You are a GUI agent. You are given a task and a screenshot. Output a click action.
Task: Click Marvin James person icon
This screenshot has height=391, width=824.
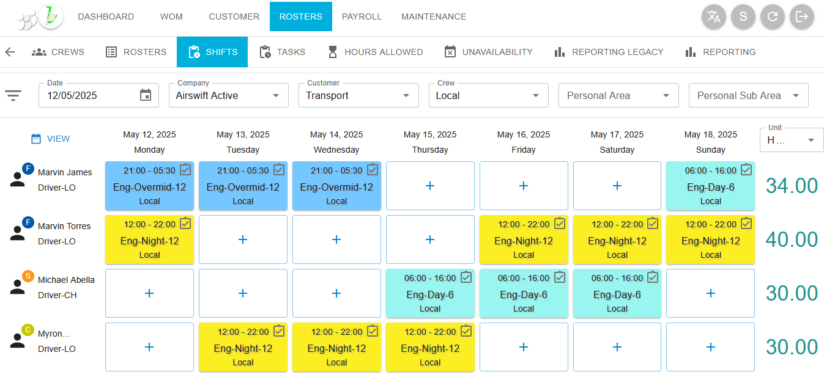point(18,179)
